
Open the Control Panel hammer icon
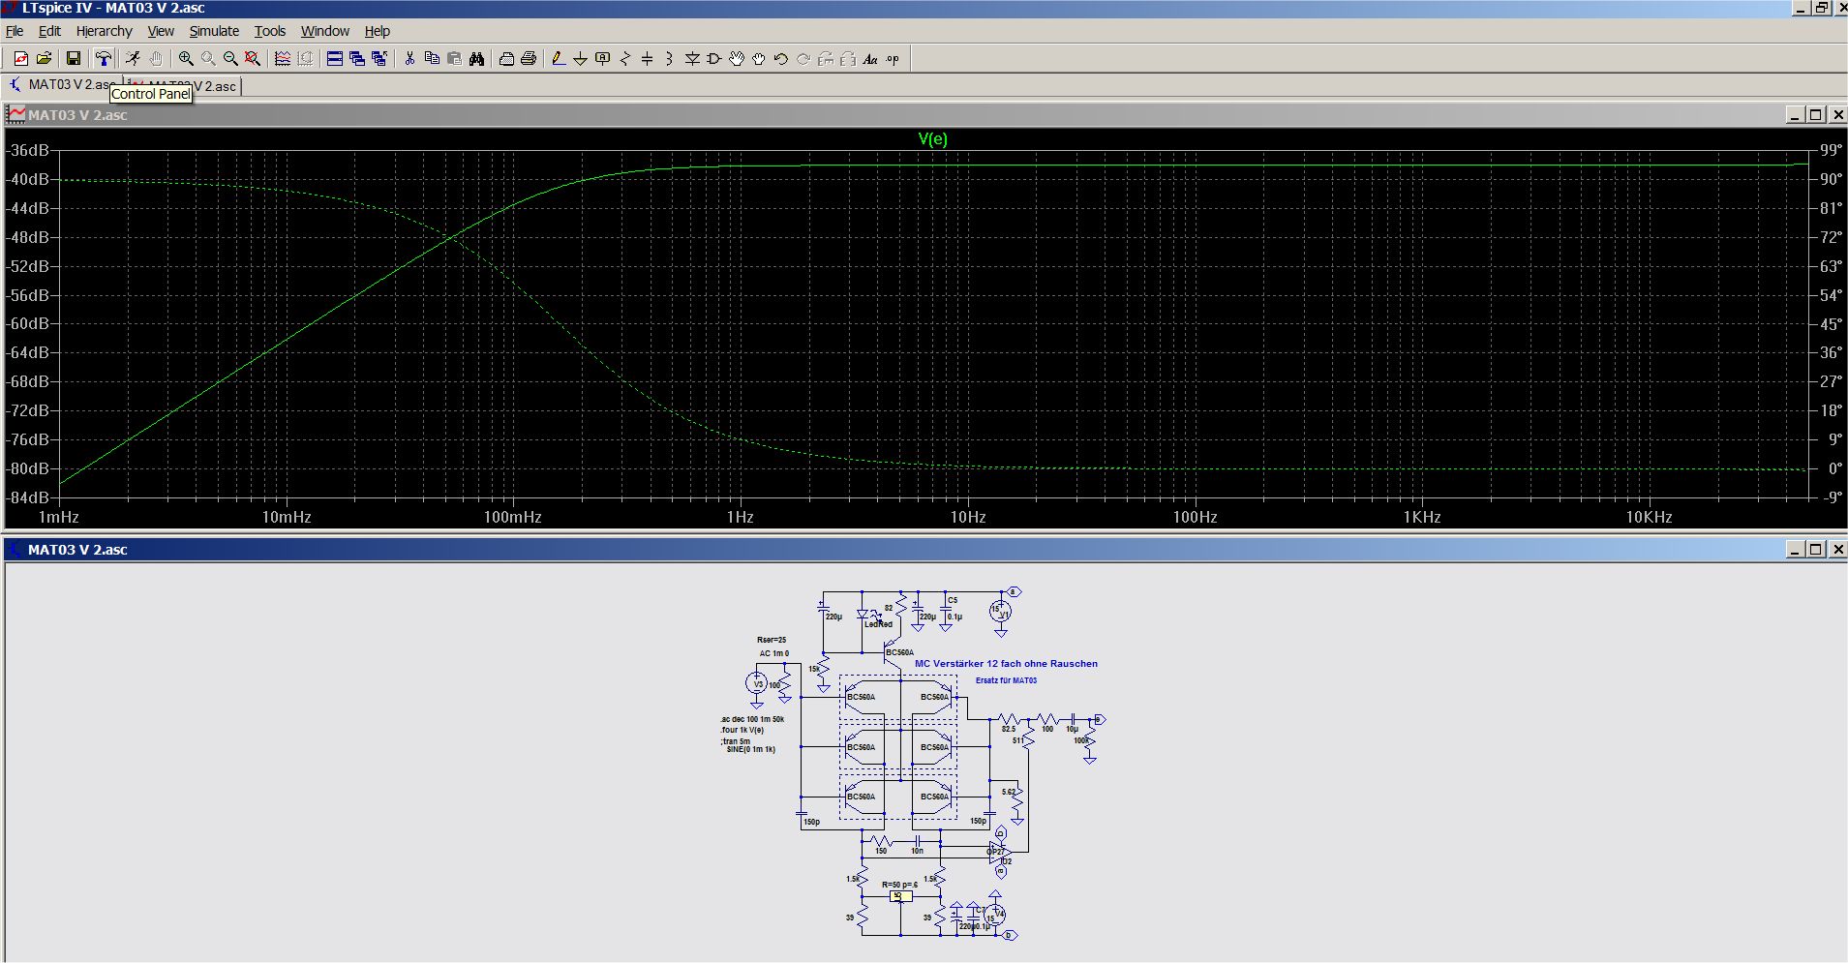coord(104,59)
